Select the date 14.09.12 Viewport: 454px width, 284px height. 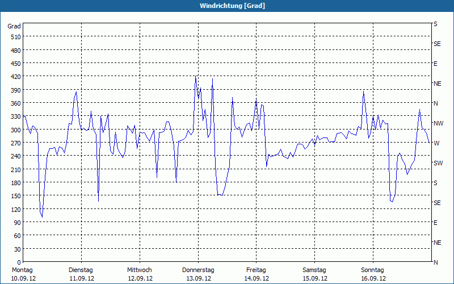click(x=257, y=278)
